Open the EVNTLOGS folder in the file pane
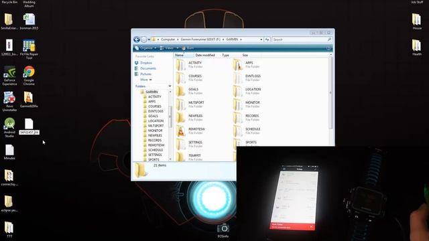Viewport: 429px width, 241px height. [x=247, y=78]
